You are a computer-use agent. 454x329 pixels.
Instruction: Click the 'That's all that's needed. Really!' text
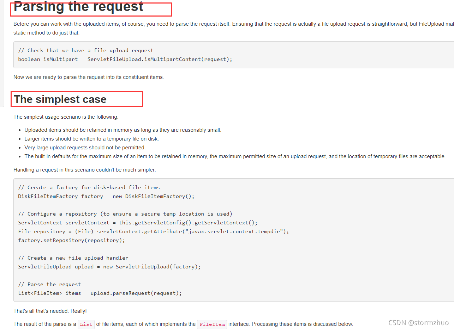coord(50,311)
